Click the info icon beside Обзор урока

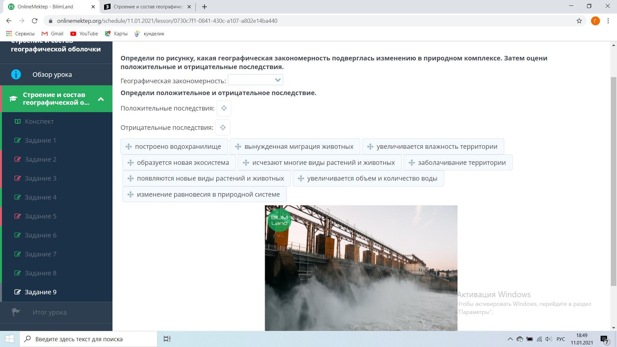[16, 75]
